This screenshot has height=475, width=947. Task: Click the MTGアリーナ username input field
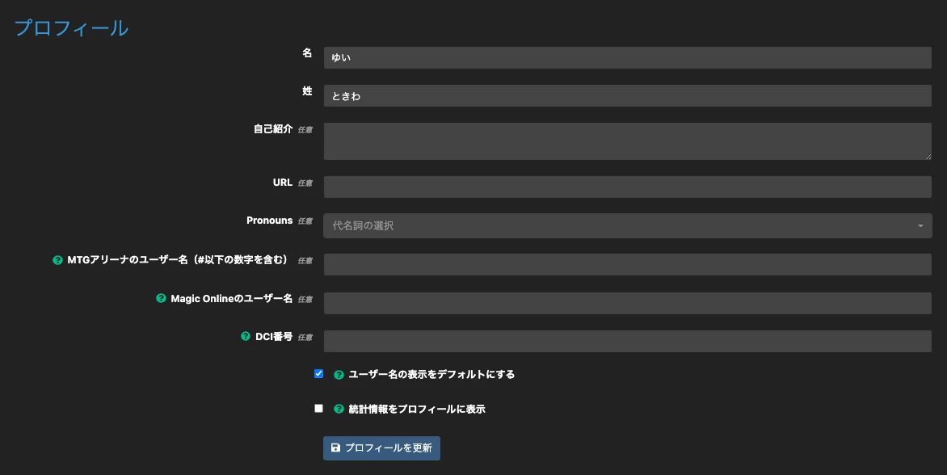(628, 264)
